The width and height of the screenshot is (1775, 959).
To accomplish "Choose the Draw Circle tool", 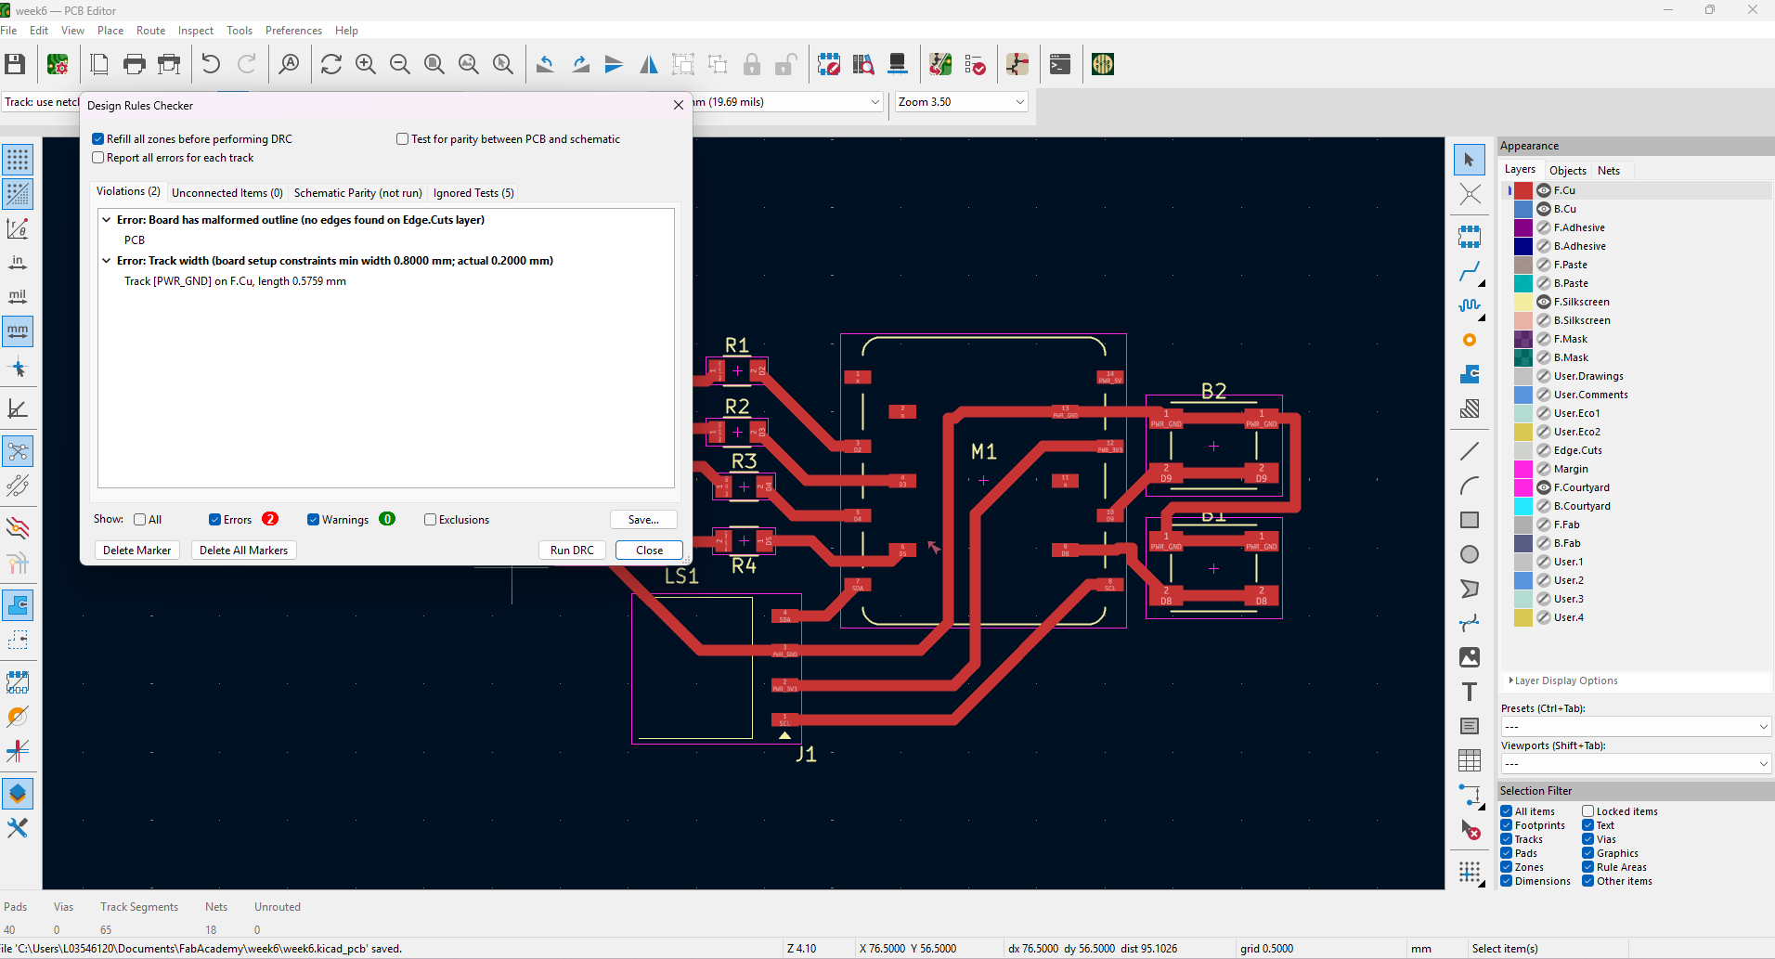I will pos(1469,554).
